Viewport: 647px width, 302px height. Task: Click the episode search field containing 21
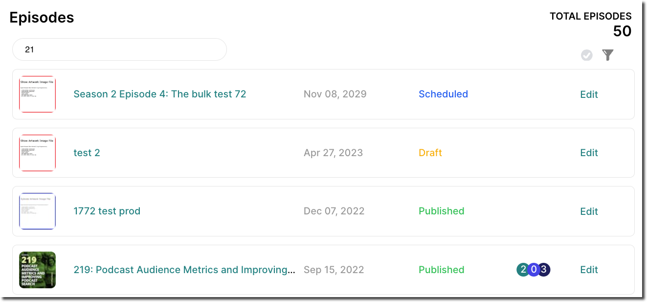point(119,49)
